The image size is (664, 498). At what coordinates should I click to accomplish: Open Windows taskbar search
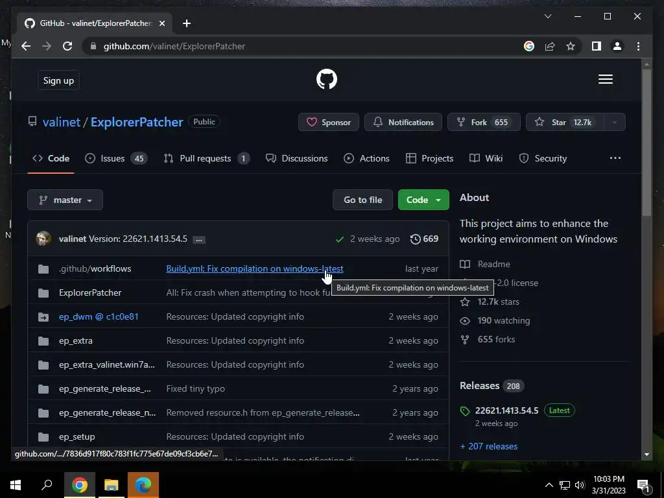[47, 485]
